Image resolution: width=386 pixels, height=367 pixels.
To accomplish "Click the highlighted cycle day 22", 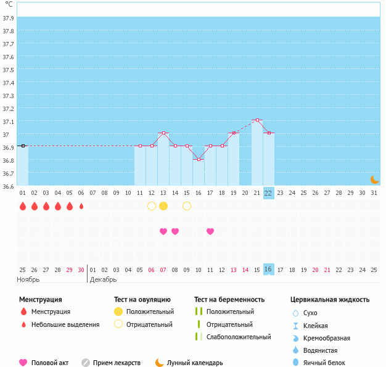I will (268, 192).
